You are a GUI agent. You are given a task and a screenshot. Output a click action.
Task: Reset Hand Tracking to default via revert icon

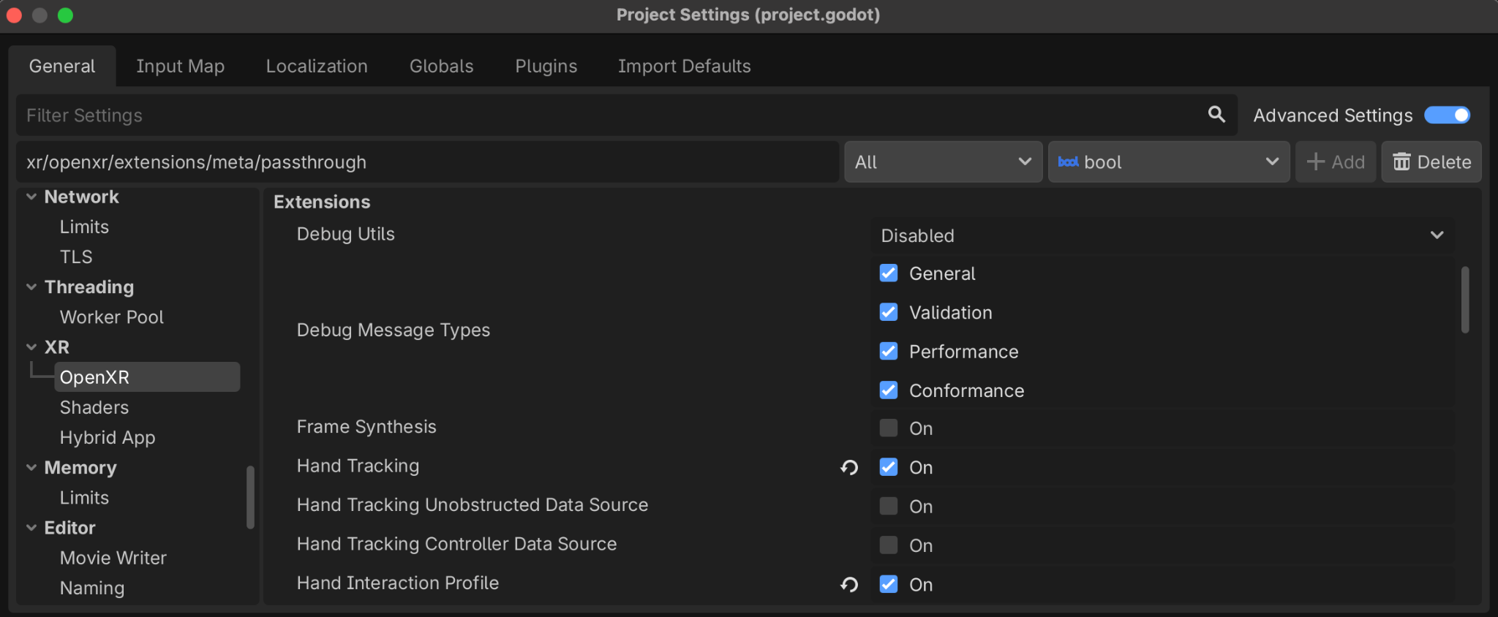(849, 467)
